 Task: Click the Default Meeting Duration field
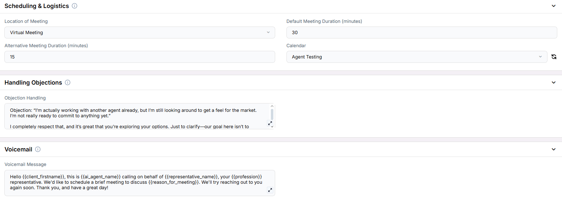[x=422, y=32]
